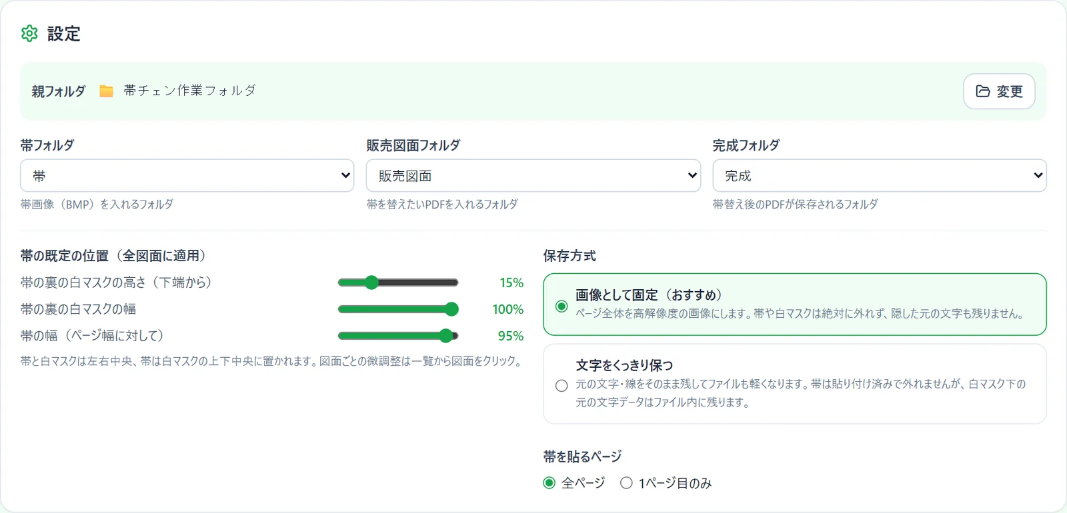Viewport: 1067px width, 513px height.
Task: Click the 完成フォルダ field label
Action: tap(746, 145)
